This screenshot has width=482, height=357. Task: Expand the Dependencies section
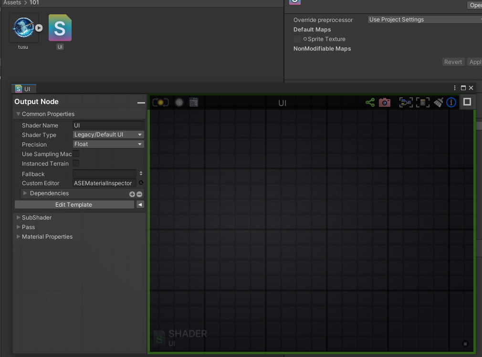[25, 193]
